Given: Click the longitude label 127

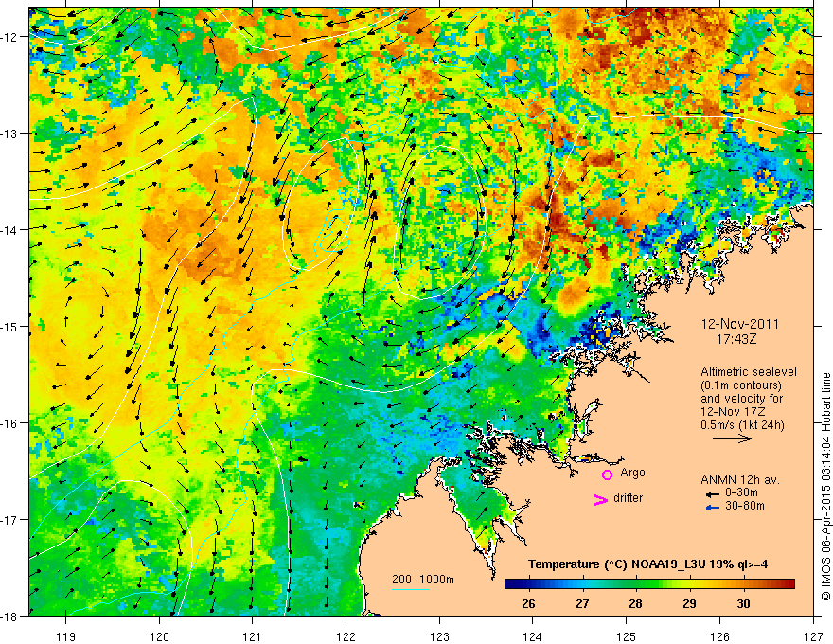Looking at the screenshot, I should tap(813, 636).
